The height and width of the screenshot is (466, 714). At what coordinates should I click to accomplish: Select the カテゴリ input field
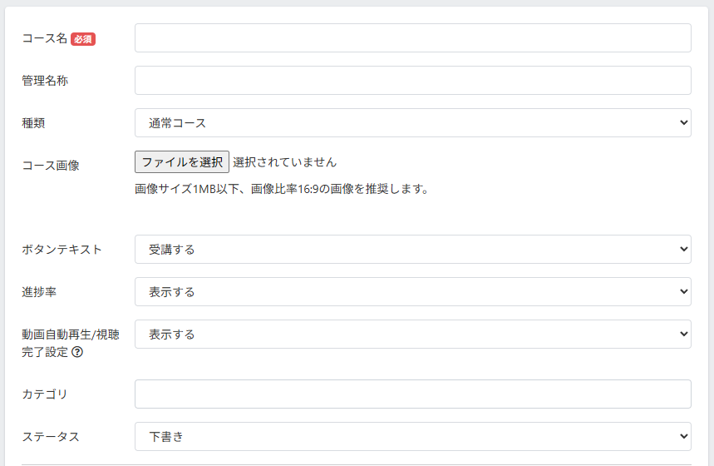pyautogui.click(x=412, y=394)
